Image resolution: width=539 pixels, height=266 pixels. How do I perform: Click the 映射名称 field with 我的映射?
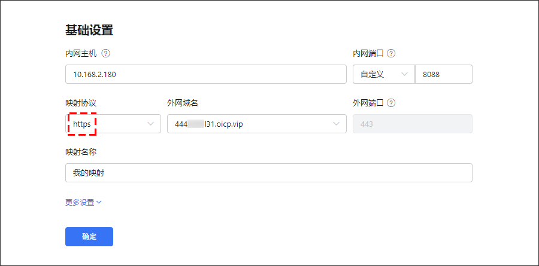pos(268,173)
